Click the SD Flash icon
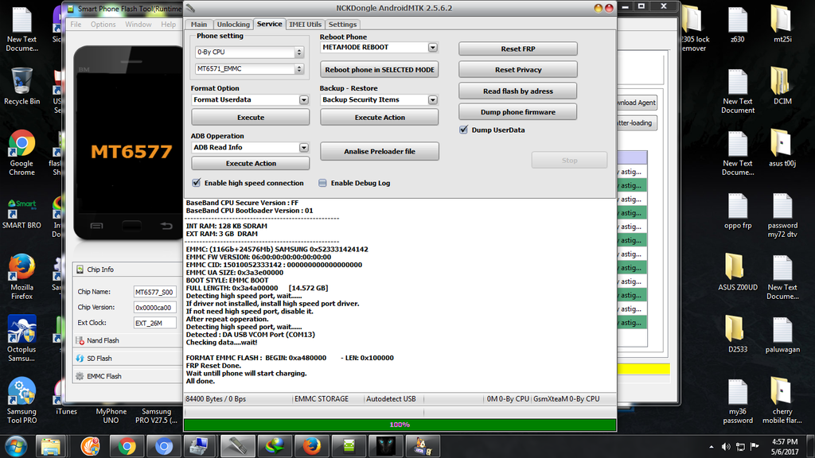The width and height of the screenshot is (815, 458). [79, 359]
